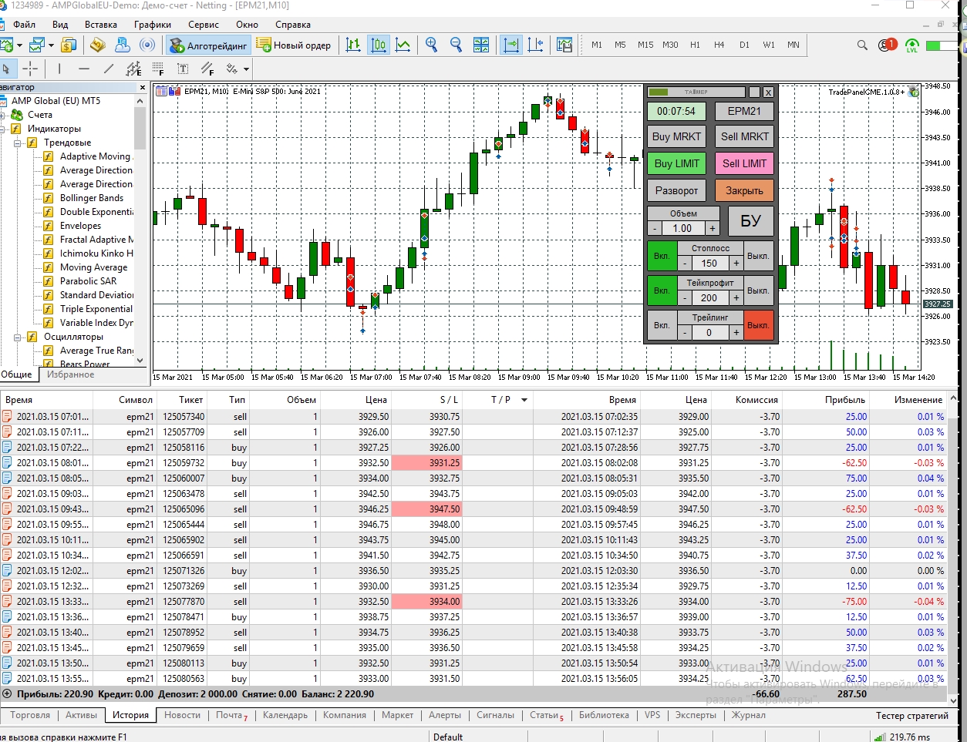Switch to the Торговля tab
Screen dimensions: 967x742
pyautogui.click(x=30, y=715)
